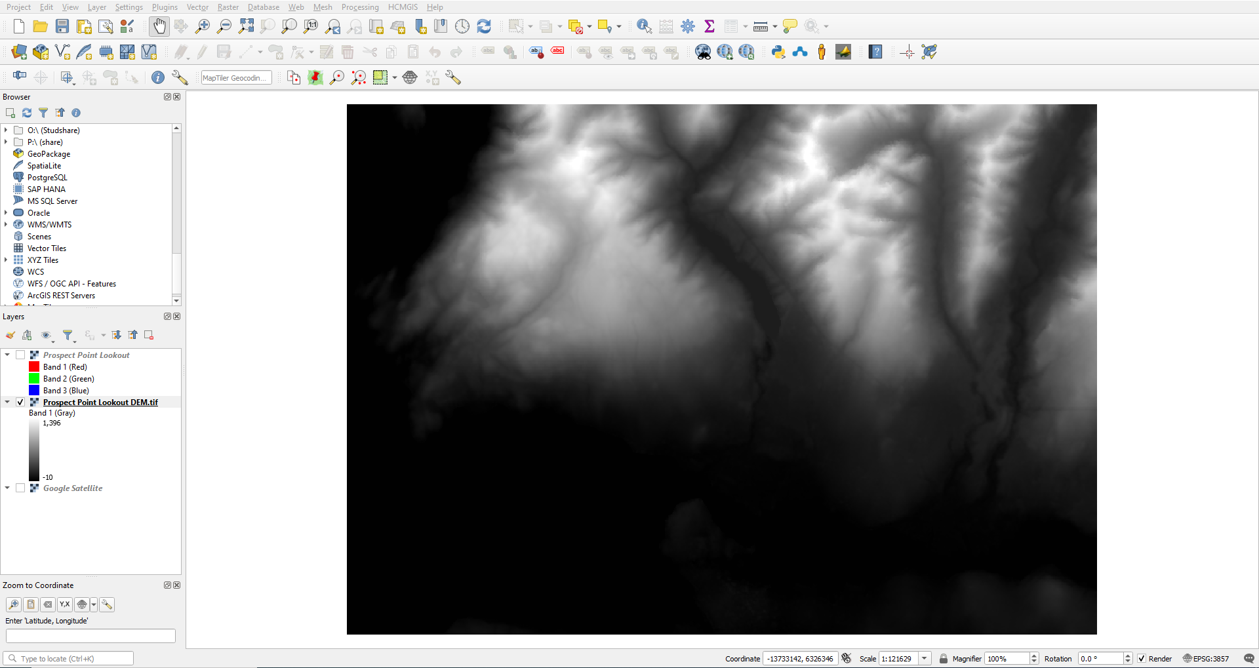Image resolution: width=1259 pixels, height=668 pixels.
Task: Click the red Band 1 color swatch
Action: pos(34,367)
